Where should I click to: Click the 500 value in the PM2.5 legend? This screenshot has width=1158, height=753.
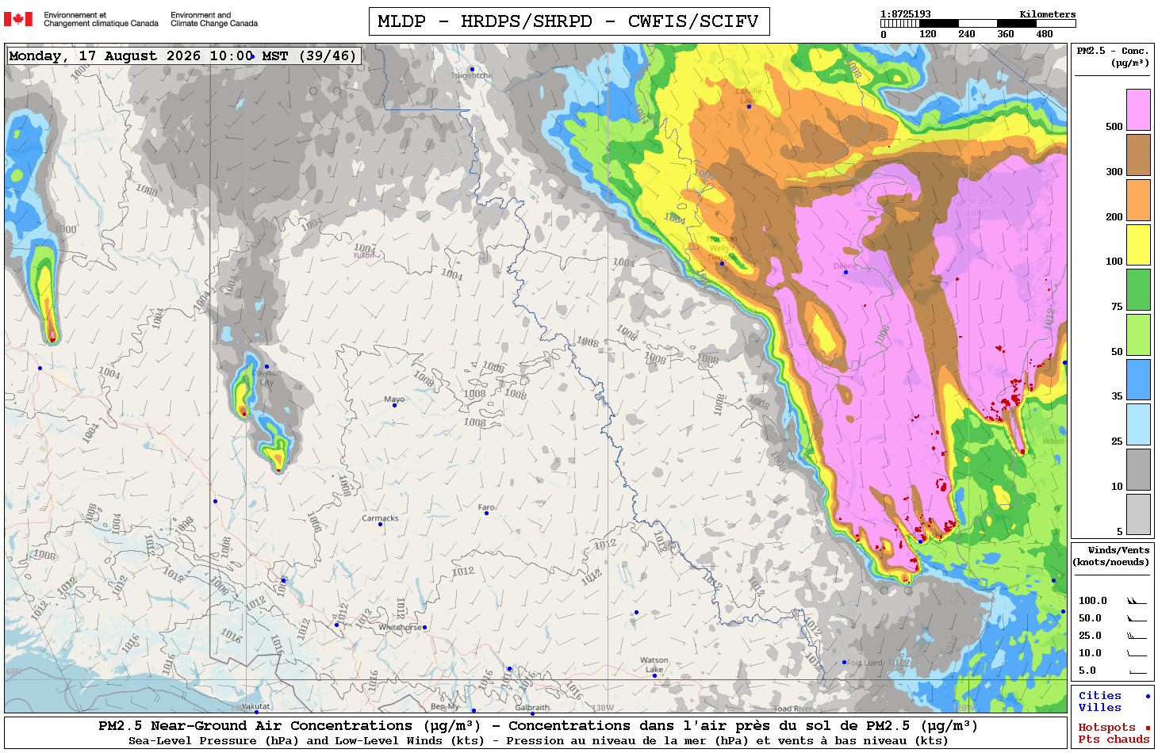point(1114,127)
